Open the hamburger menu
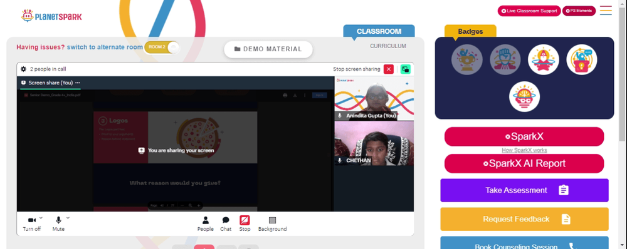Screen dimensions: 627x249 pos(606,11)
